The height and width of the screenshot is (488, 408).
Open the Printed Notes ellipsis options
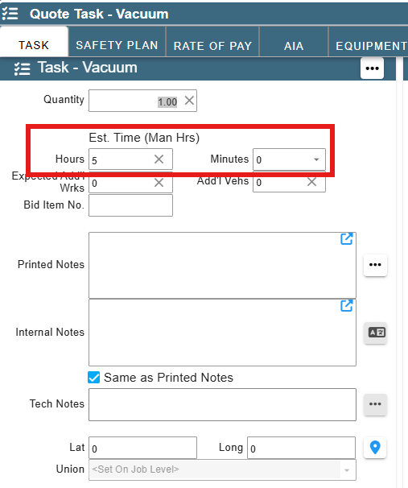point(375,265)
